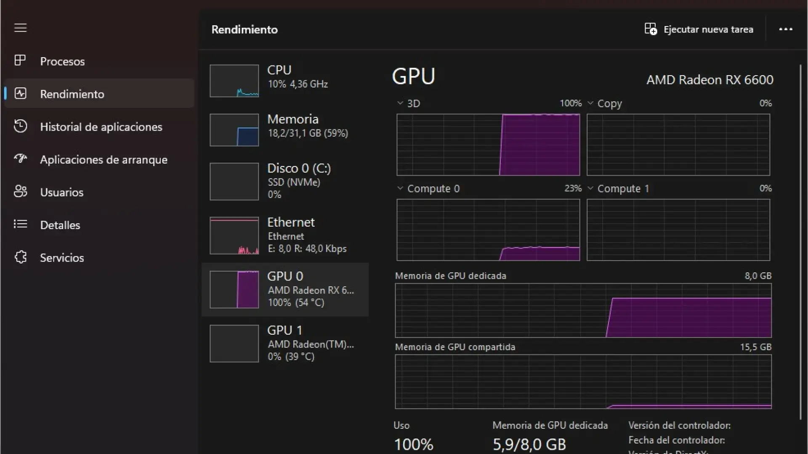
Task: Open the three-dots more options menu
Action: [785, 29]
